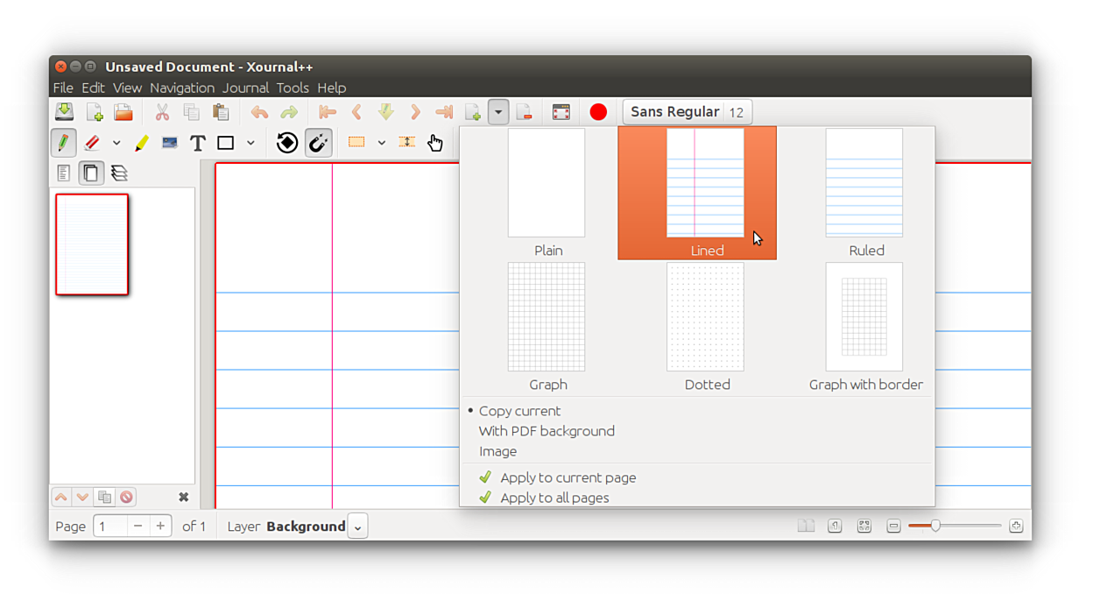Click Apply to all pages
The height and width of the screenshot is (615, 1093).
554,498
